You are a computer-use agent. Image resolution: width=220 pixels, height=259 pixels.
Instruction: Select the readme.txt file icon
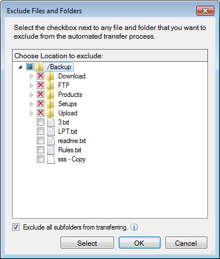click(x=51, y=141)
